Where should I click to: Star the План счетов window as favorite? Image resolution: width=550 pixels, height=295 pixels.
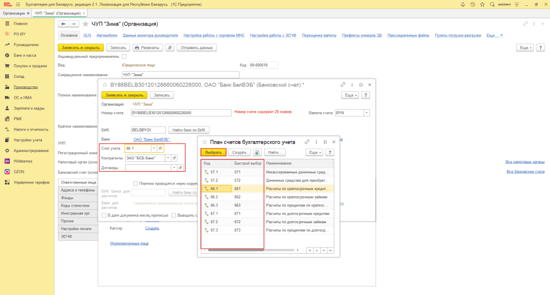[204, 142]
